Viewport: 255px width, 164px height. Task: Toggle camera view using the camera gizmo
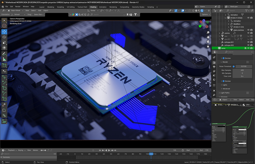pos(208,42)
